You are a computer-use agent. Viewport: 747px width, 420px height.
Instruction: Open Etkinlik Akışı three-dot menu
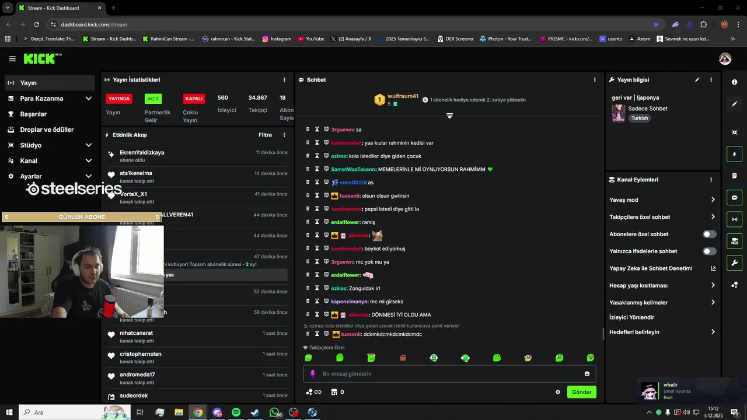coord(284,135)
